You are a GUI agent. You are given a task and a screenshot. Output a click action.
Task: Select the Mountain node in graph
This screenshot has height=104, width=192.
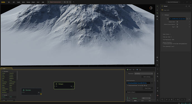point(32,91)
